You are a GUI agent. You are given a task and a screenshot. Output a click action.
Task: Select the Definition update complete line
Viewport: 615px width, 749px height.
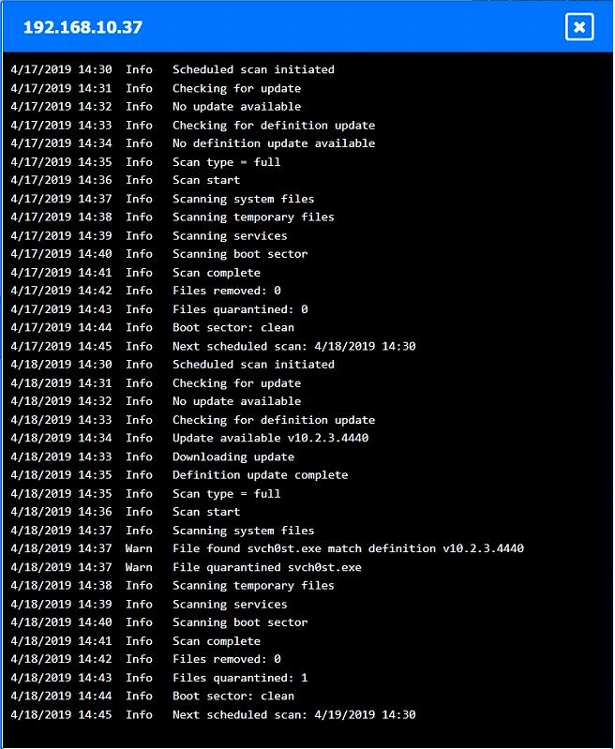pyautogui.click(x=179, y=475)
